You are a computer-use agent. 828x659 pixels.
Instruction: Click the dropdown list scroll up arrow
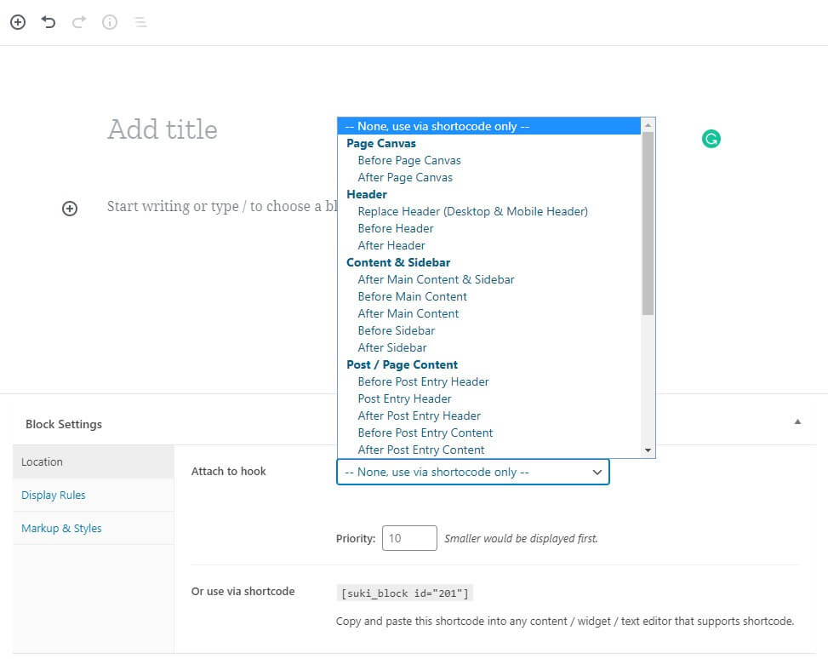tap(648, 125)
